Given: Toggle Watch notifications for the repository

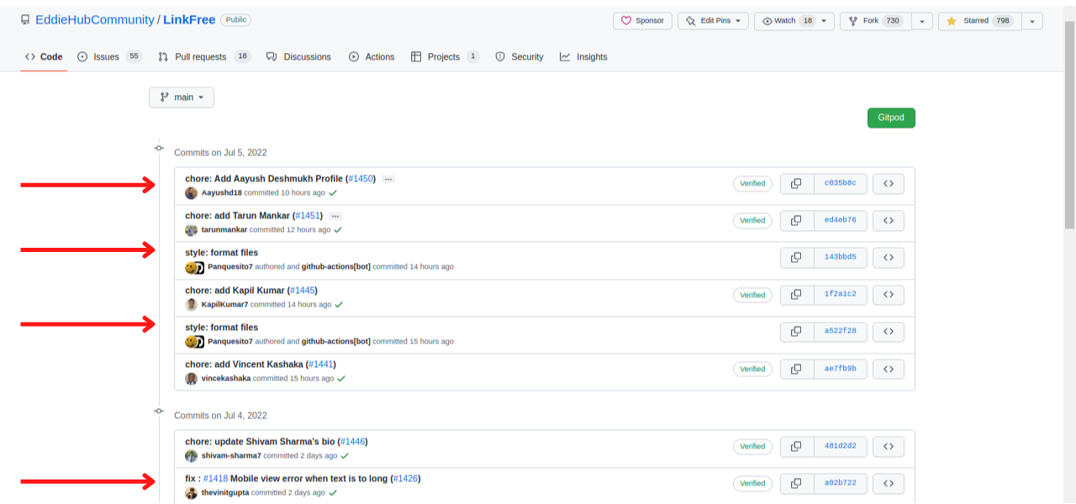Looking at the screenshot, I should (794, 21).
